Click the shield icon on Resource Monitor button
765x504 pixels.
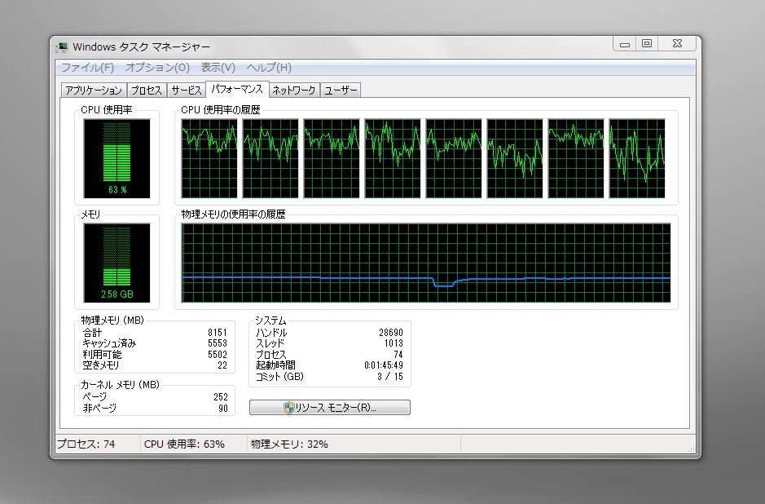click(x=289, y=407)
